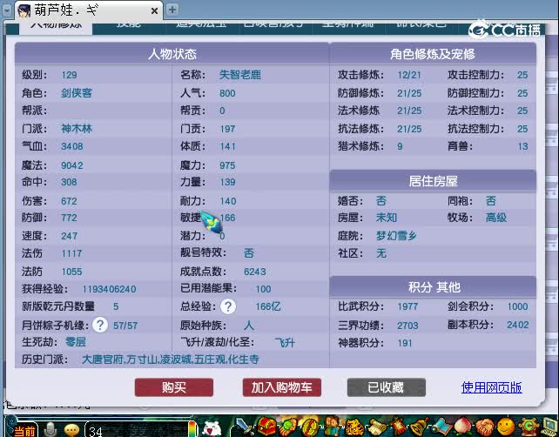Click the 积分 其他 section header

pyautogui.click(x=433, y=287)
